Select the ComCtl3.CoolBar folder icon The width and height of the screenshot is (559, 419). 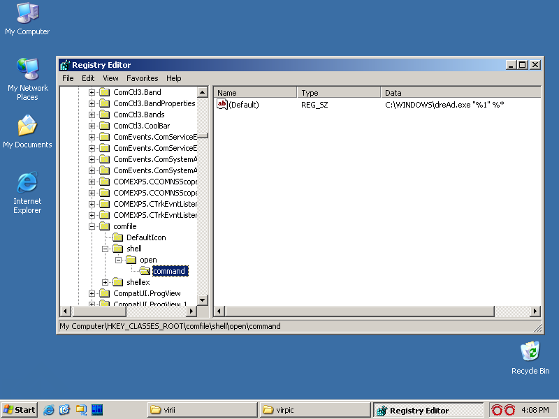[104, 126]
